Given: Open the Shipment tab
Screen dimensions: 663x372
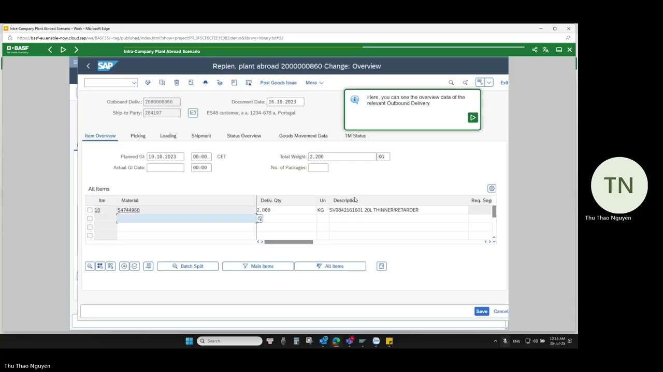Looking at the screenshot, I should 201,136.
